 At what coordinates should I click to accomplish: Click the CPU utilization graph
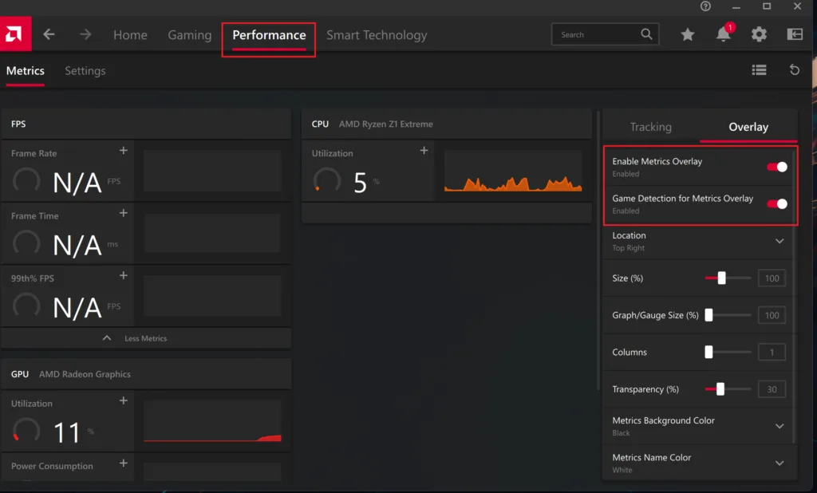point(513,171)
